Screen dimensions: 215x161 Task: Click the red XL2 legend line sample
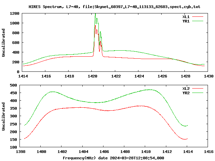point(198,89)
